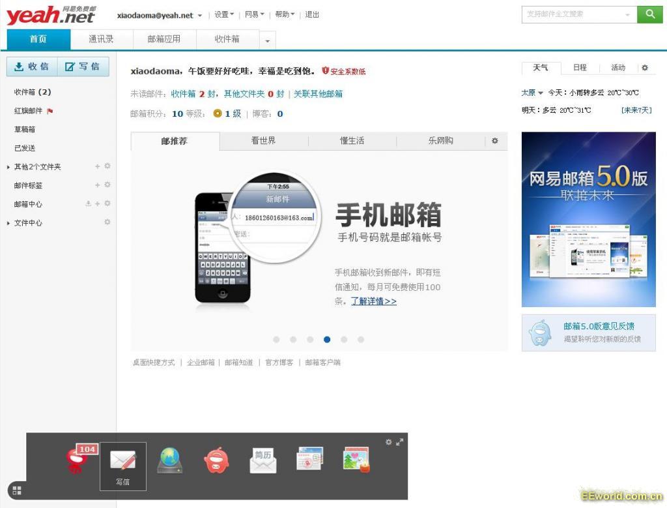Select the first carousel dot
The image size is (667, 508).
click(x=276, y=339)
